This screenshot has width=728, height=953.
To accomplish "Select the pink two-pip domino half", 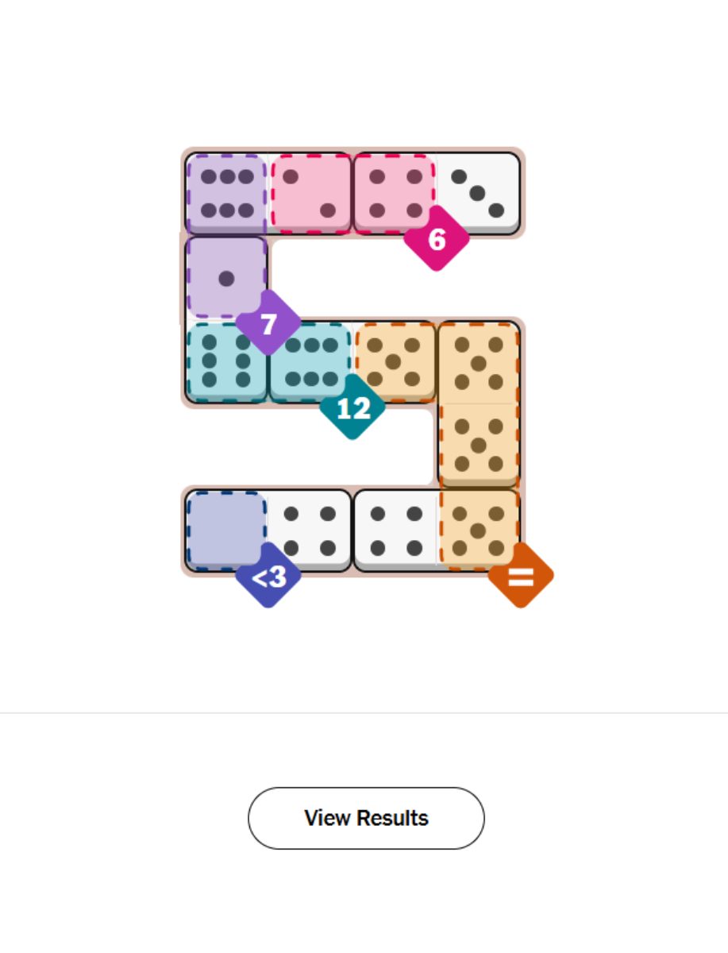I will coord(311,193).
